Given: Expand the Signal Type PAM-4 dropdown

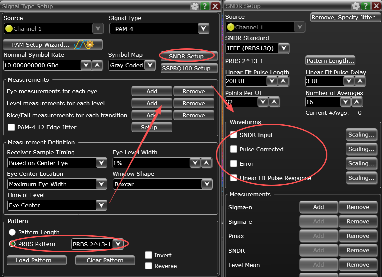Looking at the screenshot, I should tap(203, 29).
